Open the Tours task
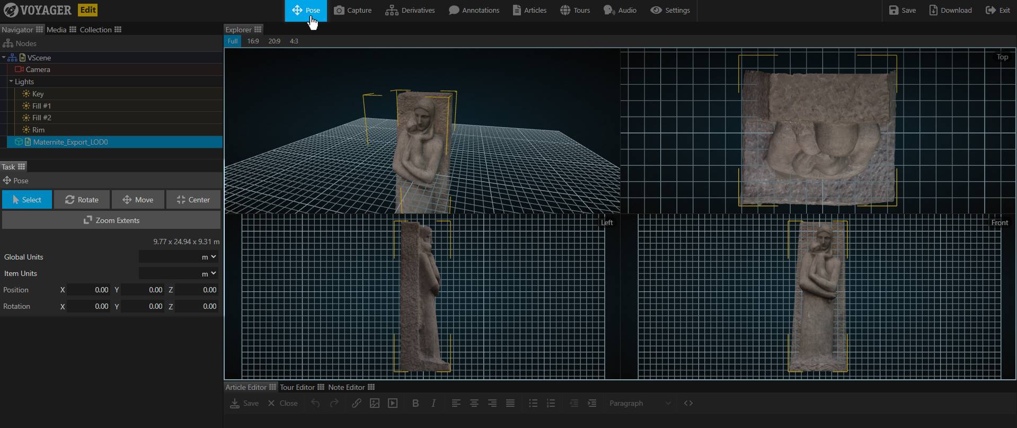This screenshot has height=428, width=1017. tap(575, 10)
